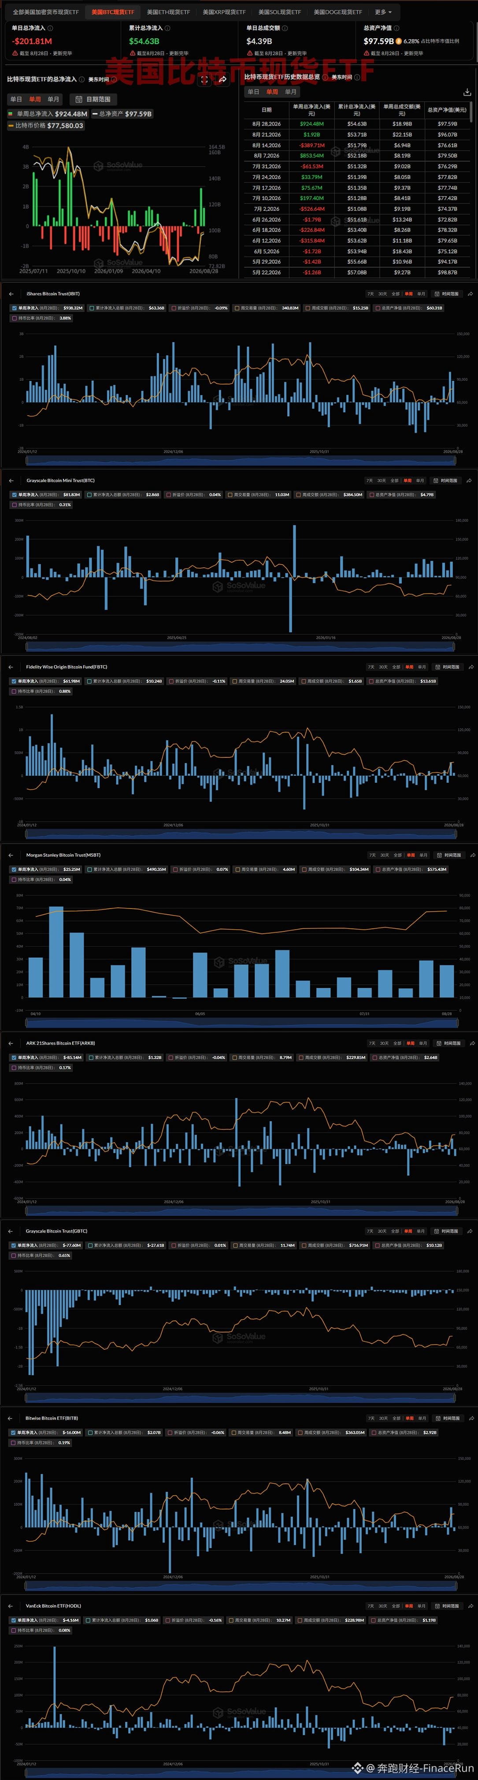Select 全部 range for Fidelity FBTC
The image size is (478, 1780).
(x=396, y=667)
